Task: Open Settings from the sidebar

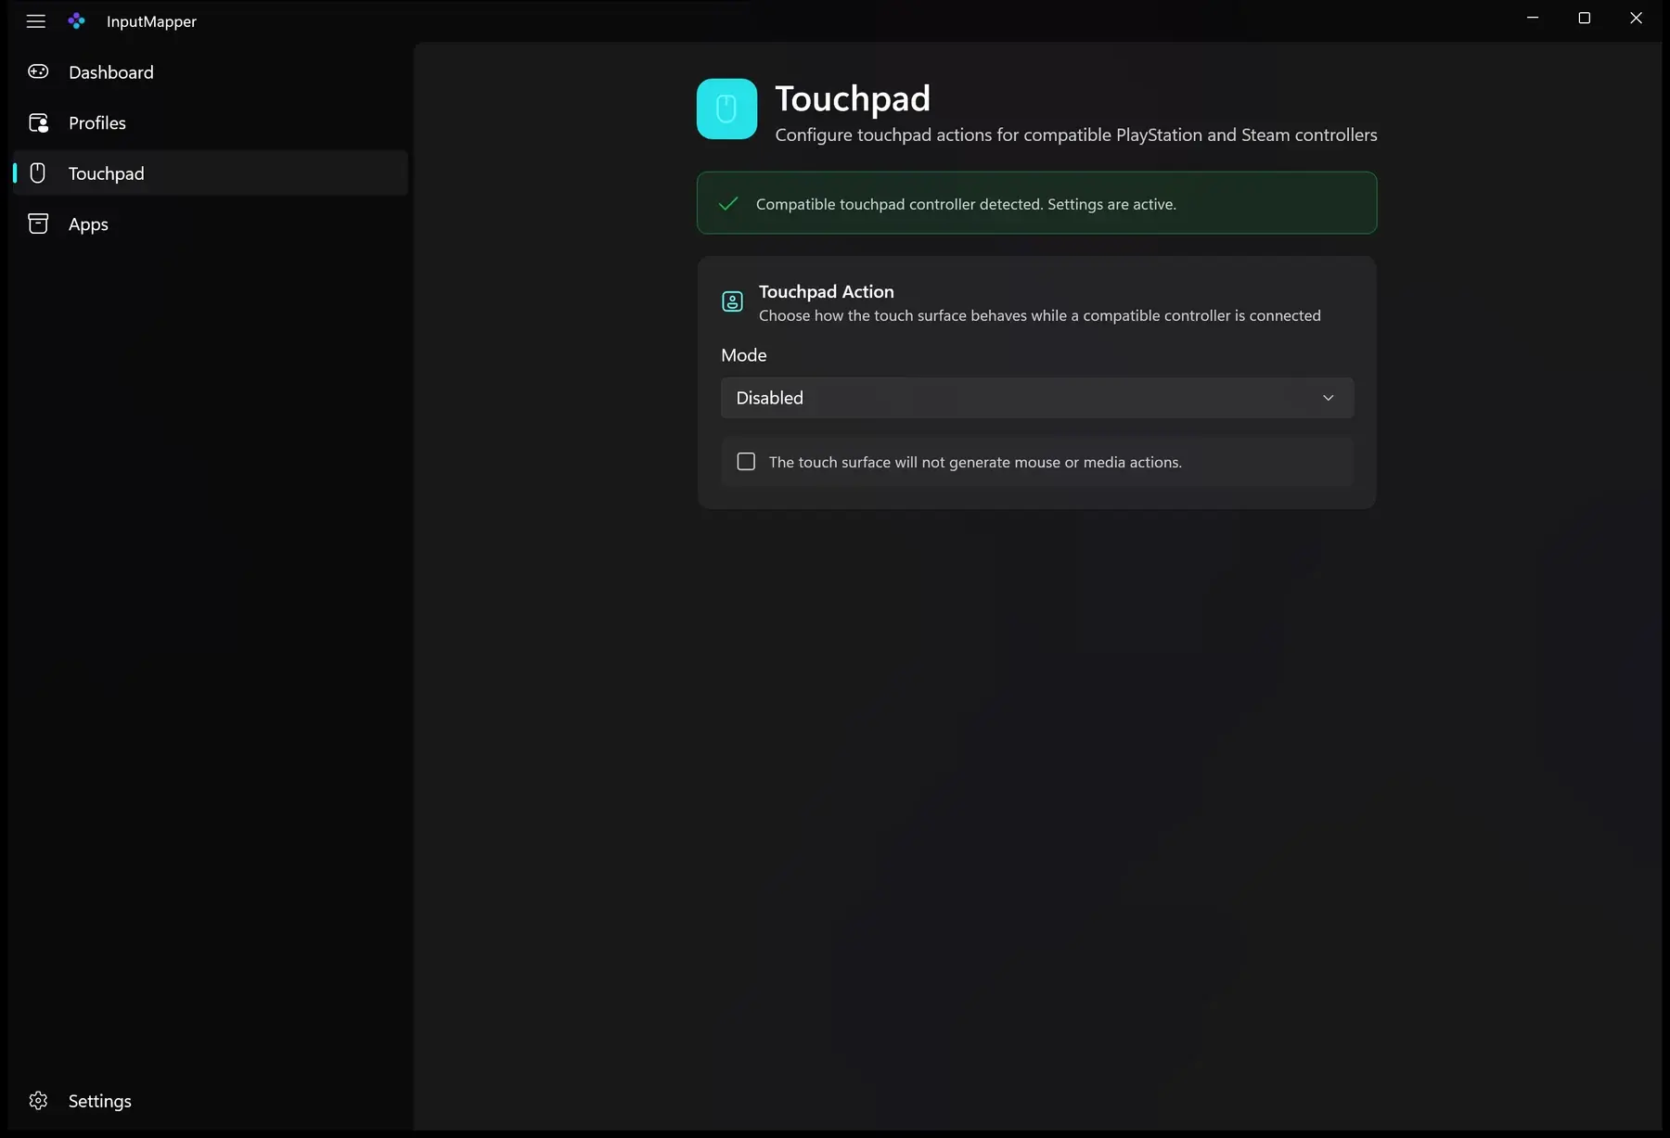Action: point(211,1100)
